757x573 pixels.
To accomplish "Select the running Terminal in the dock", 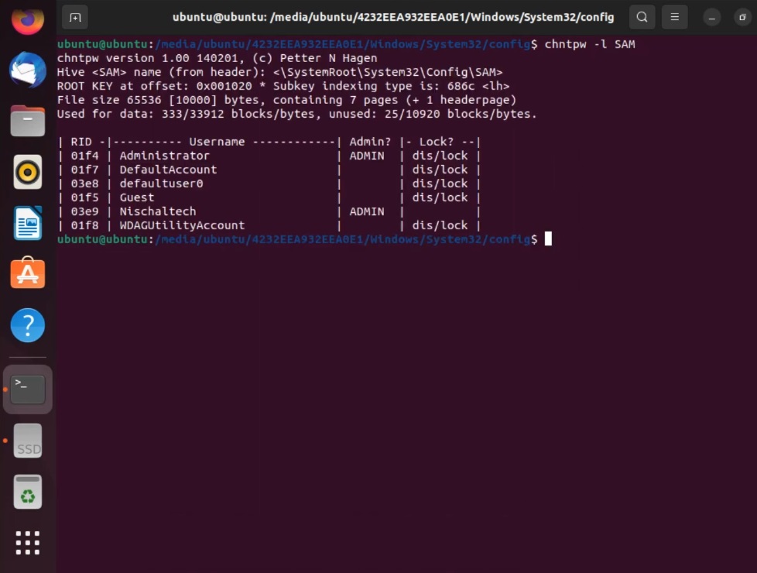I will pyautogui.click(x=27, y=389).
